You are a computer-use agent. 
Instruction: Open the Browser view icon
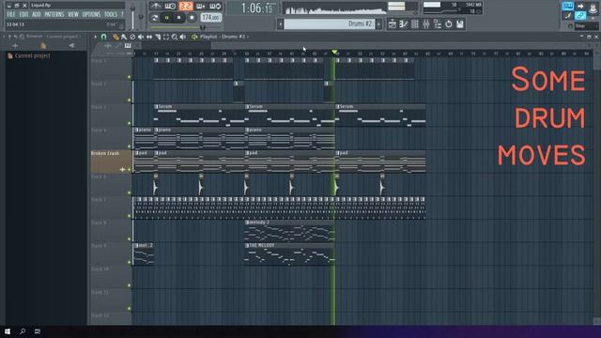click(438, 24)
